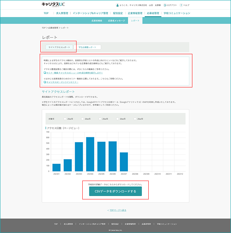Screen dimensions: 231x233
Task: Open the 求人票管理 main menu
Action: point(62,13)
